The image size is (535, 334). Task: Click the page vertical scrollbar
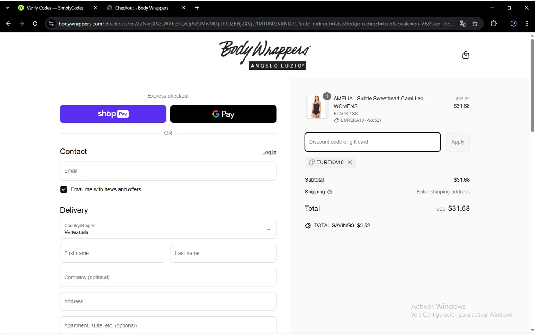(x=532, y=85)
